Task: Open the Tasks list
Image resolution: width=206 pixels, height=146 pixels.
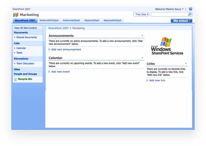Action: 19,53
